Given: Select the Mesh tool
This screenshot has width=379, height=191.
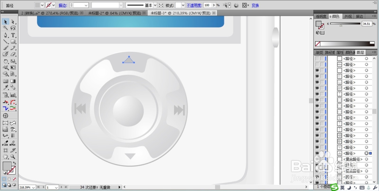Looking at the screenshot, I should click(x=5, y=81).
